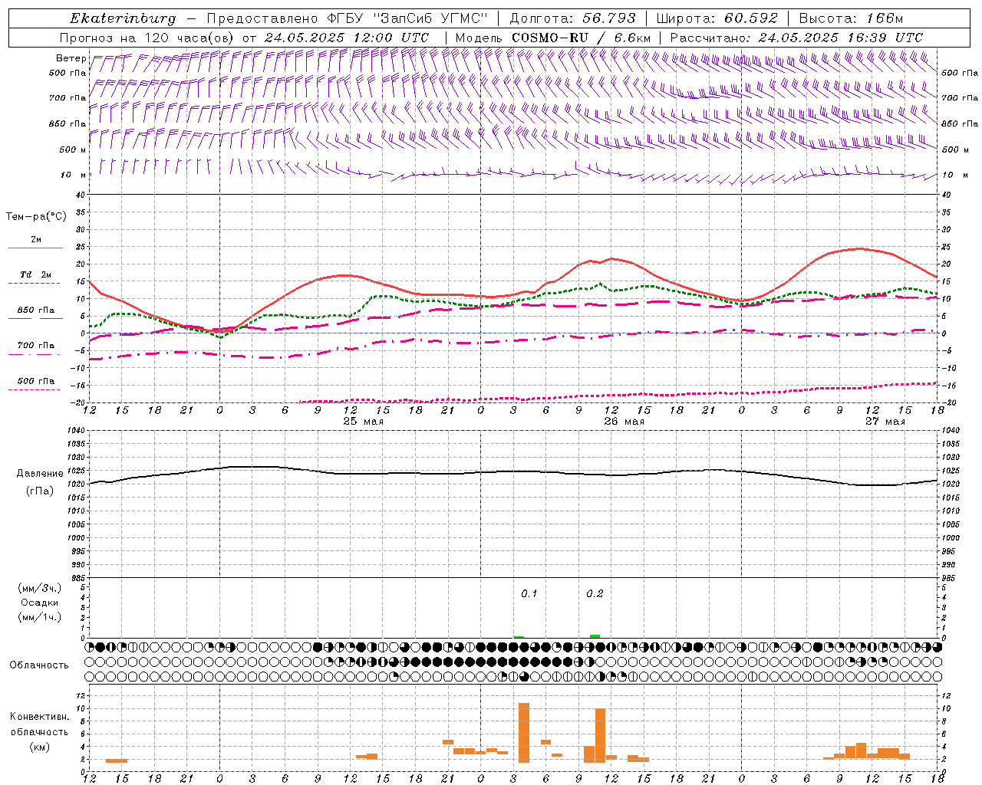
Task: Click the 'Тем-ра(°C)' temperature panel label
Action: pos(36,217)
